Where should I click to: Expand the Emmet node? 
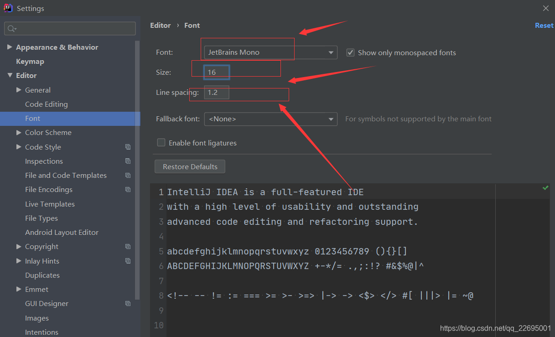tap(19, 289)
